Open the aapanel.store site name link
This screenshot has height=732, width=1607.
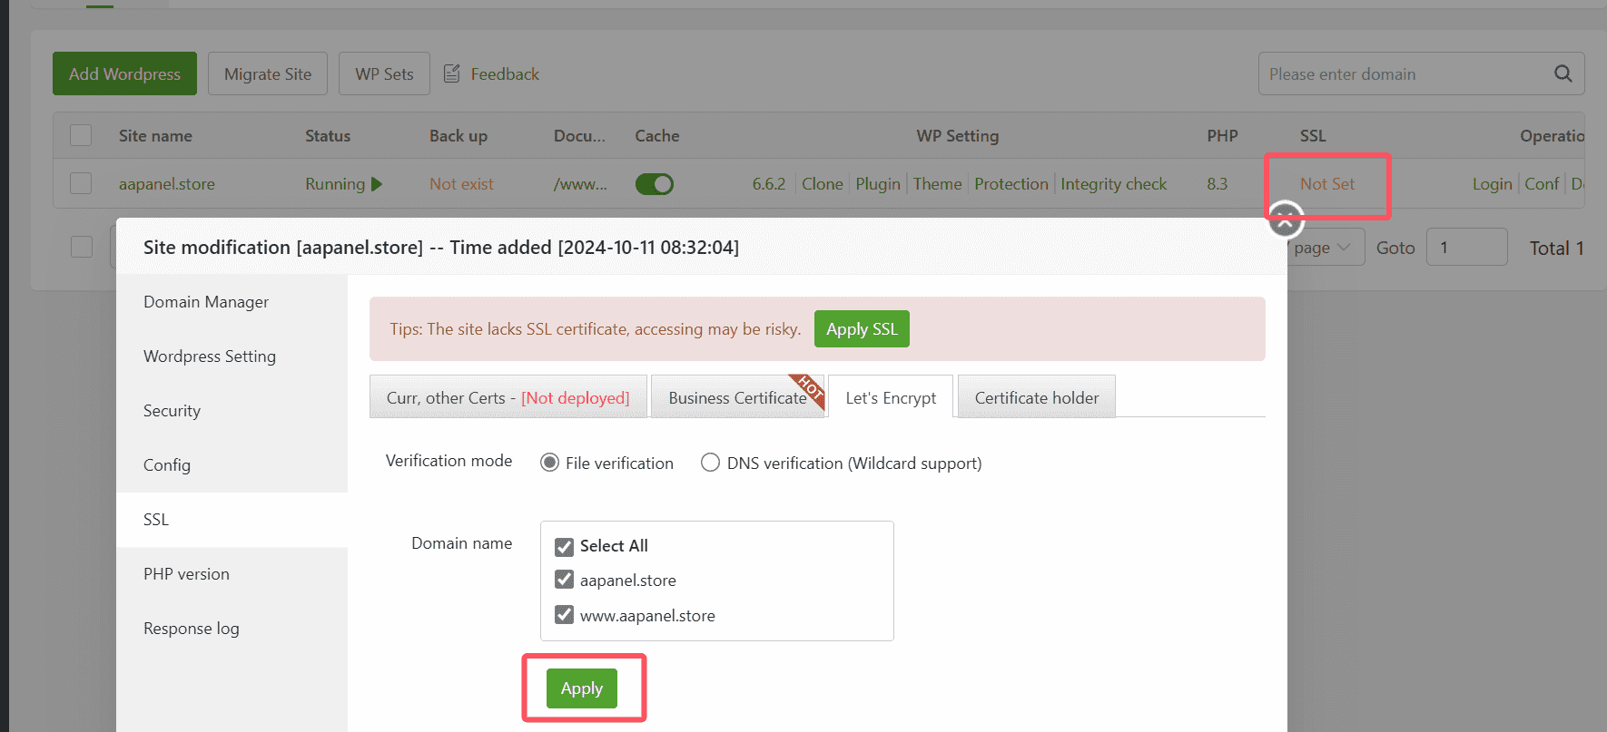click(x=167, y=184)
